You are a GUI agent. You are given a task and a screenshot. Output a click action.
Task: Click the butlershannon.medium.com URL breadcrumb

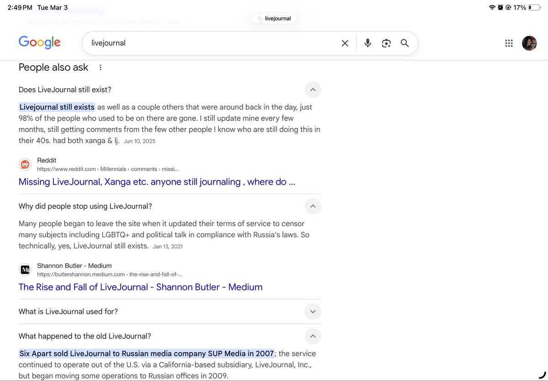(110, 275)
